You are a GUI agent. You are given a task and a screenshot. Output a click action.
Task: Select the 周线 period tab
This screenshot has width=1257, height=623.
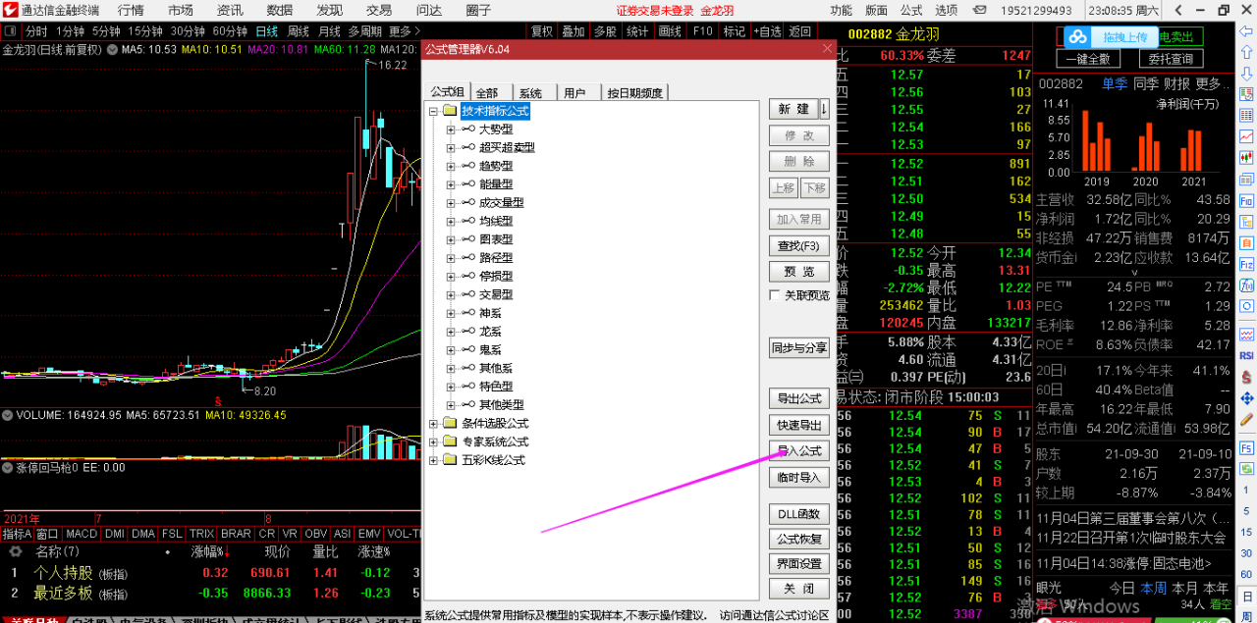[x=298, y=31]
